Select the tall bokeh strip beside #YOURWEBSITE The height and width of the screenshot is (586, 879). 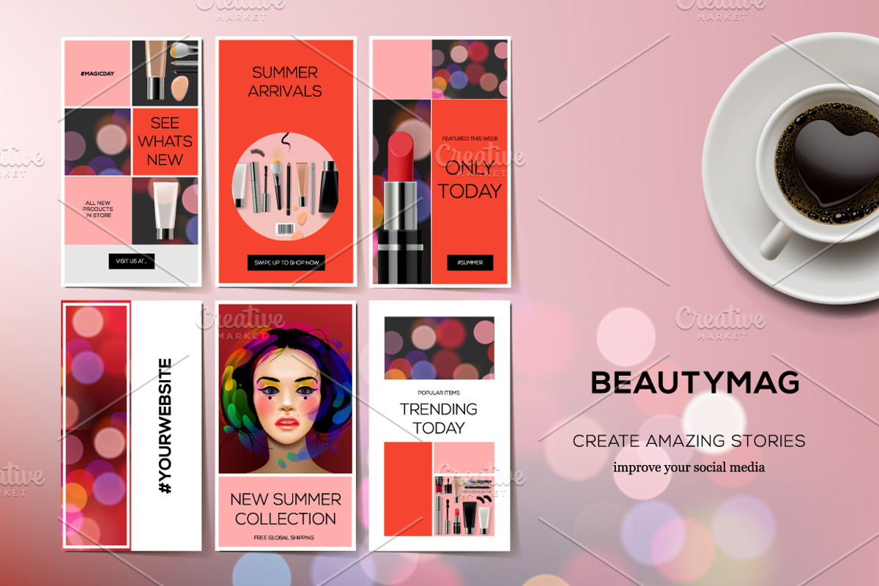point(97,426)
